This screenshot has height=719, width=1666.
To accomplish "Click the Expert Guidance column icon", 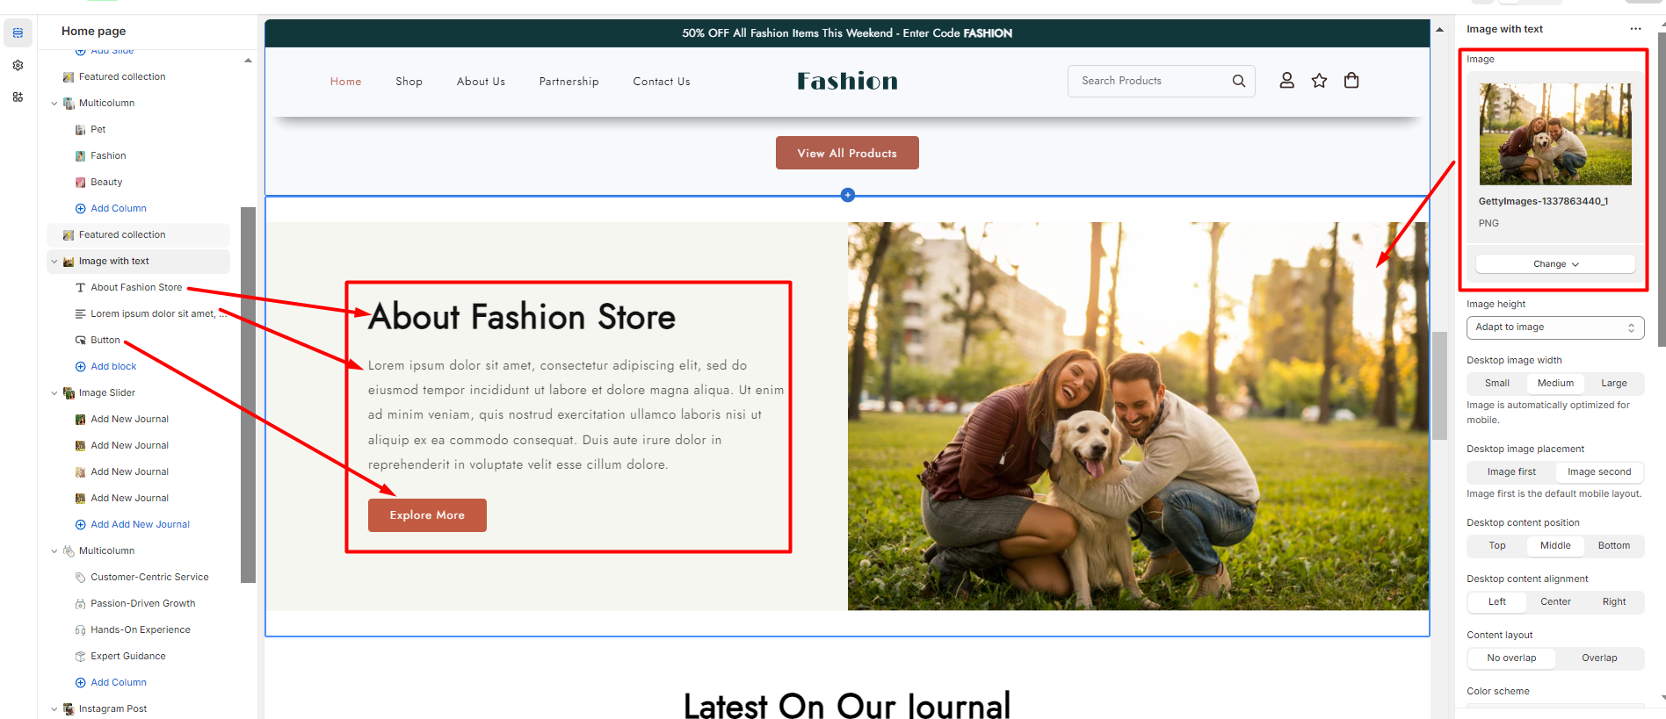I will point(81,656).
